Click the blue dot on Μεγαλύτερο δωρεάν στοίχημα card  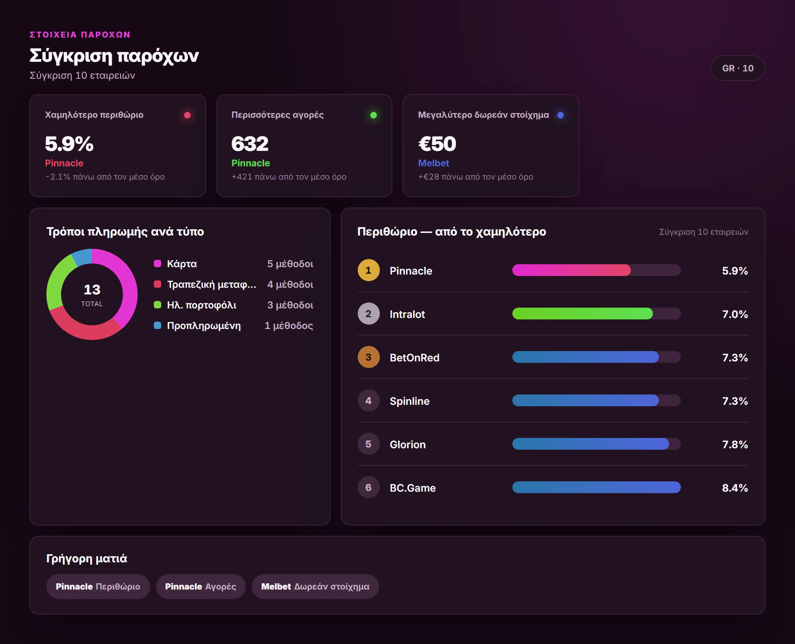pos(561,115)
